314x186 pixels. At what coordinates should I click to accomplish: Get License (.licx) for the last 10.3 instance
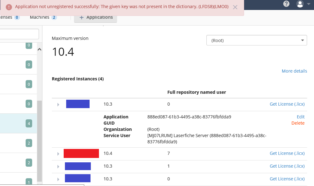[x=287, y=179]
